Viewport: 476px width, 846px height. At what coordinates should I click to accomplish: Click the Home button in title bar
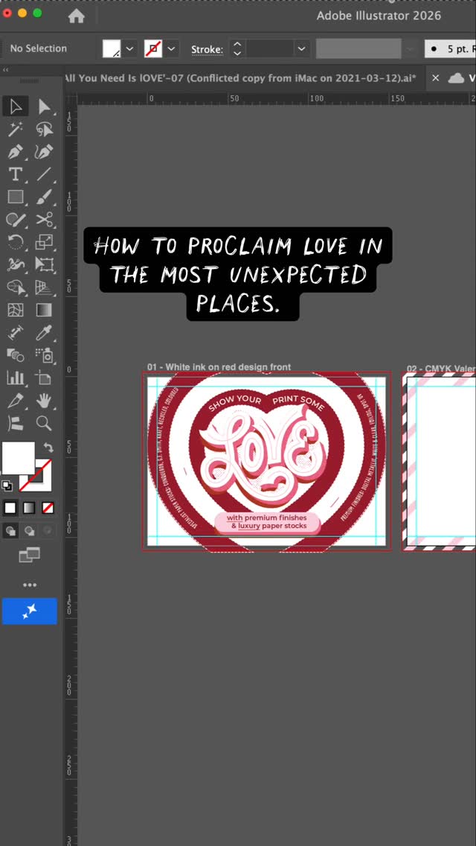point(76,16)
